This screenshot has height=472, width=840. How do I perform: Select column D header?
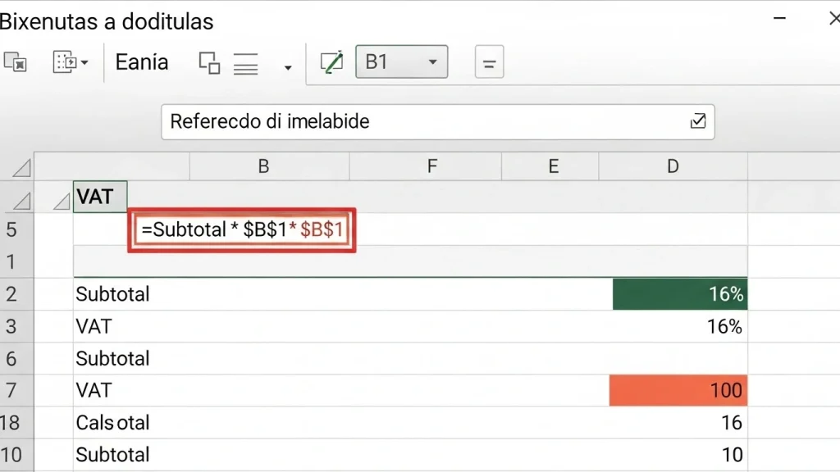(673, 166)
